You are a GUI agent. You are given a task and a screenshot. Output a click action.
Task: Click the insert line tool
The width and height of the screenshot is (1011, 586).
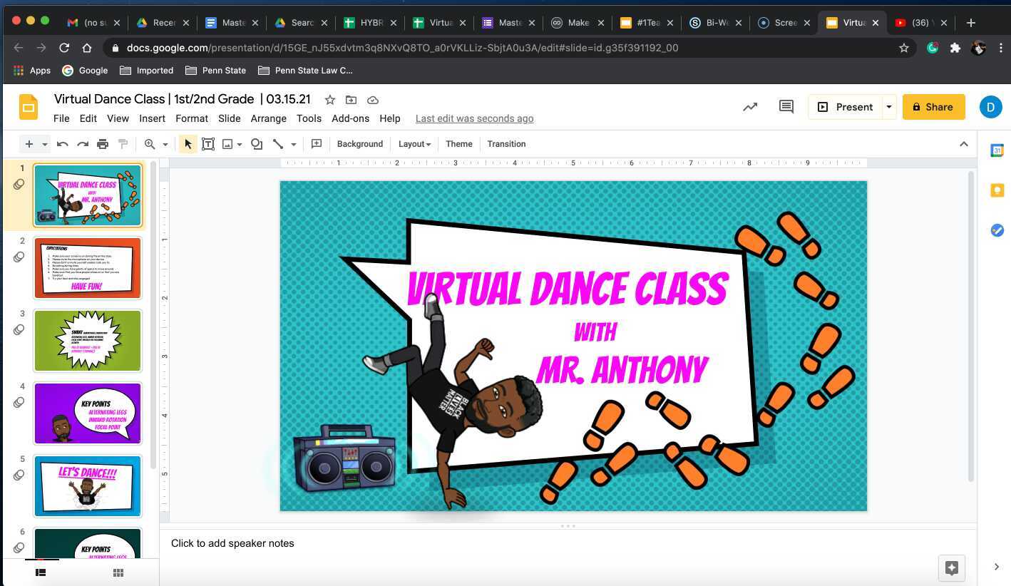click(x=278, y=143)
